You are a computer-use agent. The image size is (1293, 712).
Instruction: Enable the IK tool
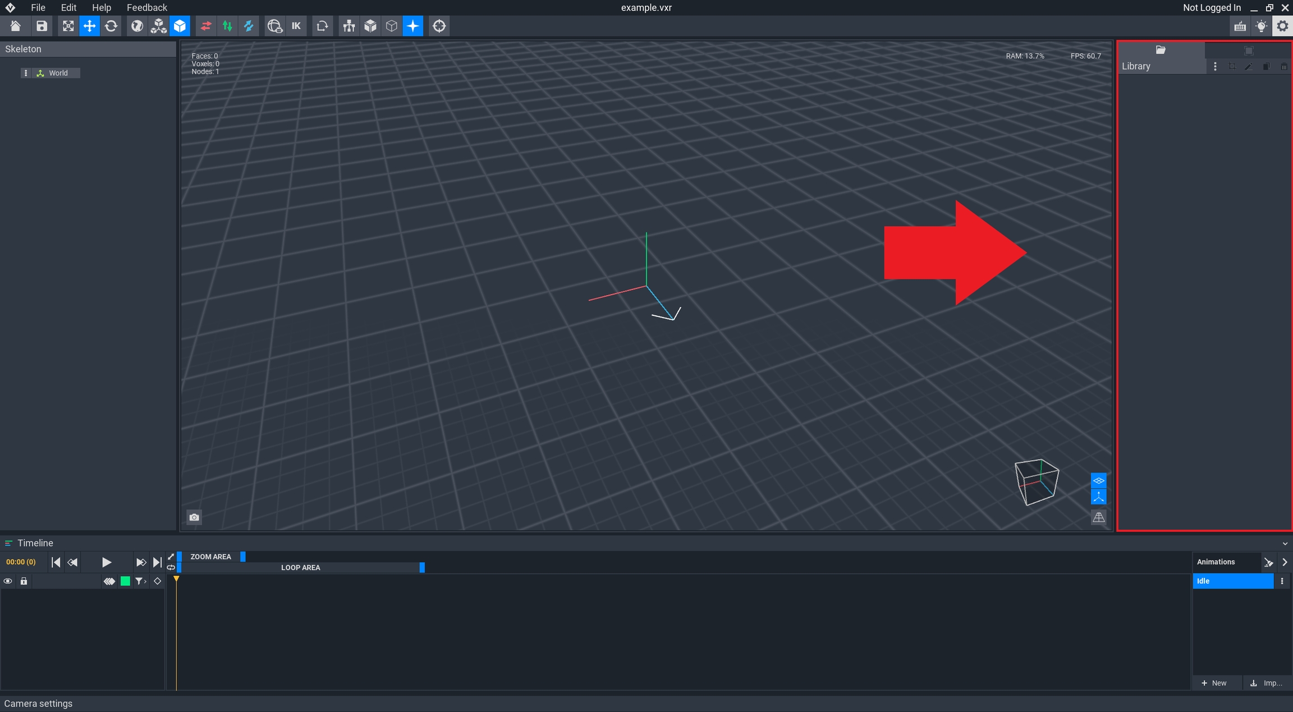pyautogui.click(x=296, y=26)
